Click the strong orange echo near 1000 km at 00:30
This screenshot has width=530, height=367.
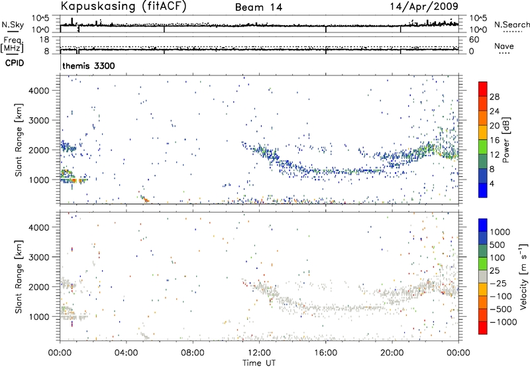tap(75, 180)
